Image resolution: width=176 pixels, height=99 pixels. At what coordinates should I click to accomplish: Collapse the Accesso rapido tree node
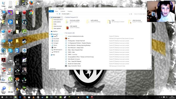(50, 17)
